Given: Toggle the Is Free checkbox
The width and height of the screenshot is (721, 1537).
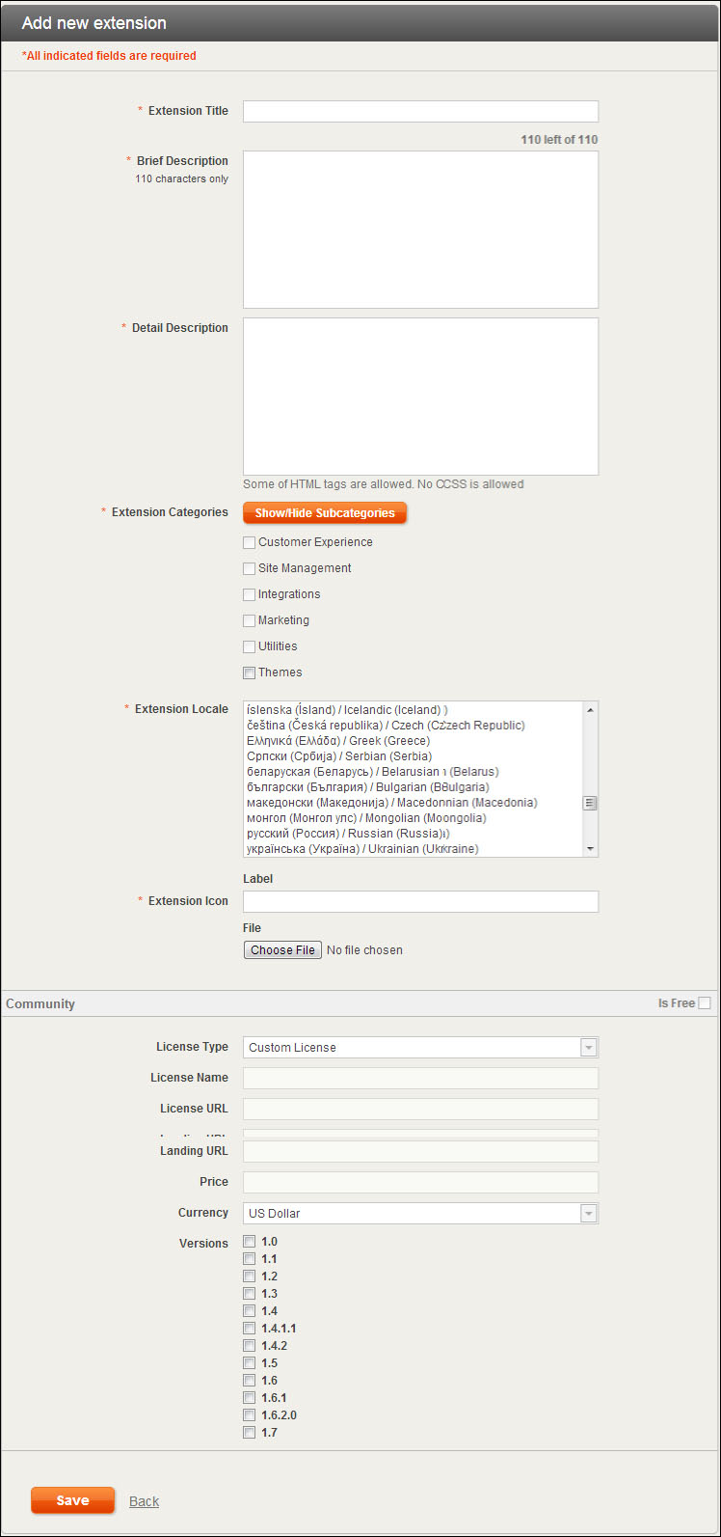Looking at the screenshot, I should [705, 1003].
